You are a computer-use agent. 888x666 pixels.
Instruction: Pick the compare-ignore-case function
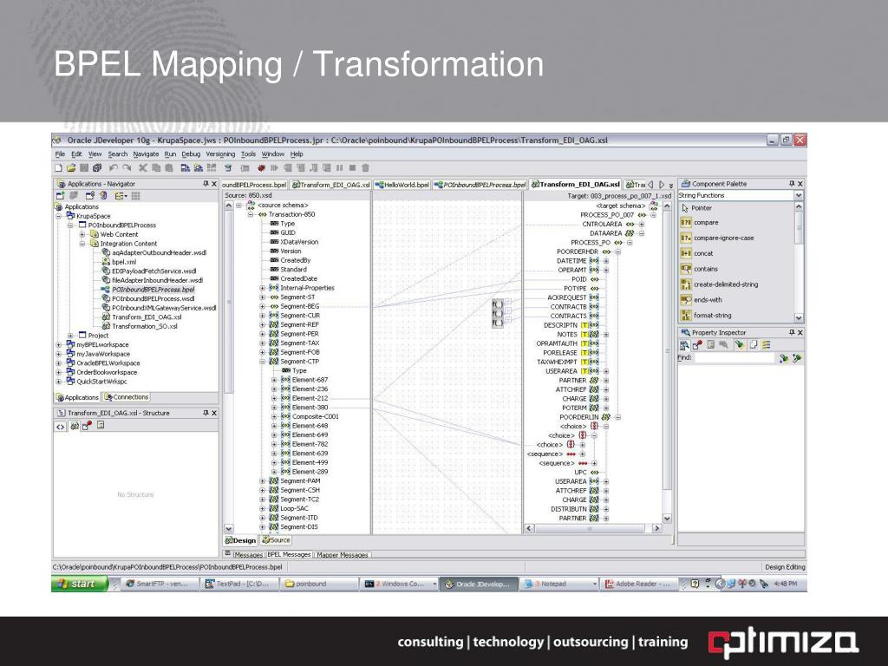[717, 238]
